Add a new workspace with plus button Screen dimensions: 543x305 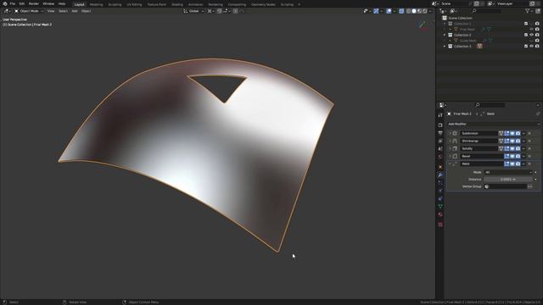click(x=299, y=4)
